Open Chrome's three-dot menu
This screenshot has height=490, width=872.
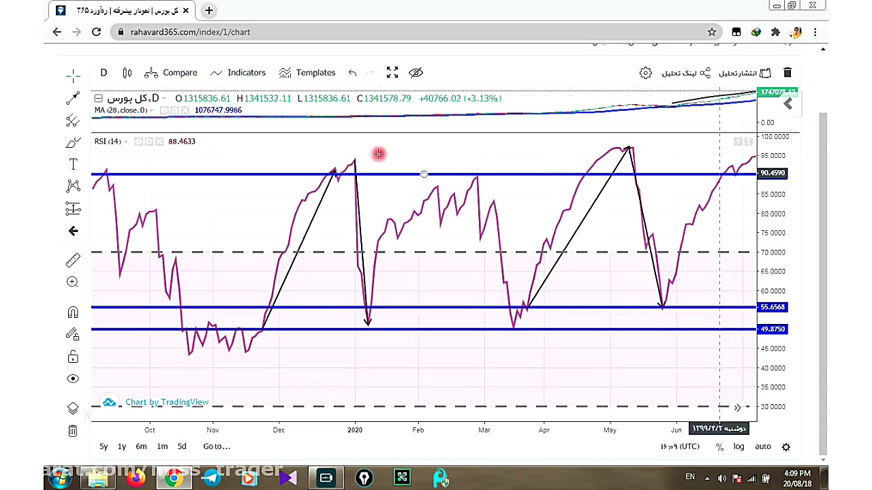tap(815, 32)
